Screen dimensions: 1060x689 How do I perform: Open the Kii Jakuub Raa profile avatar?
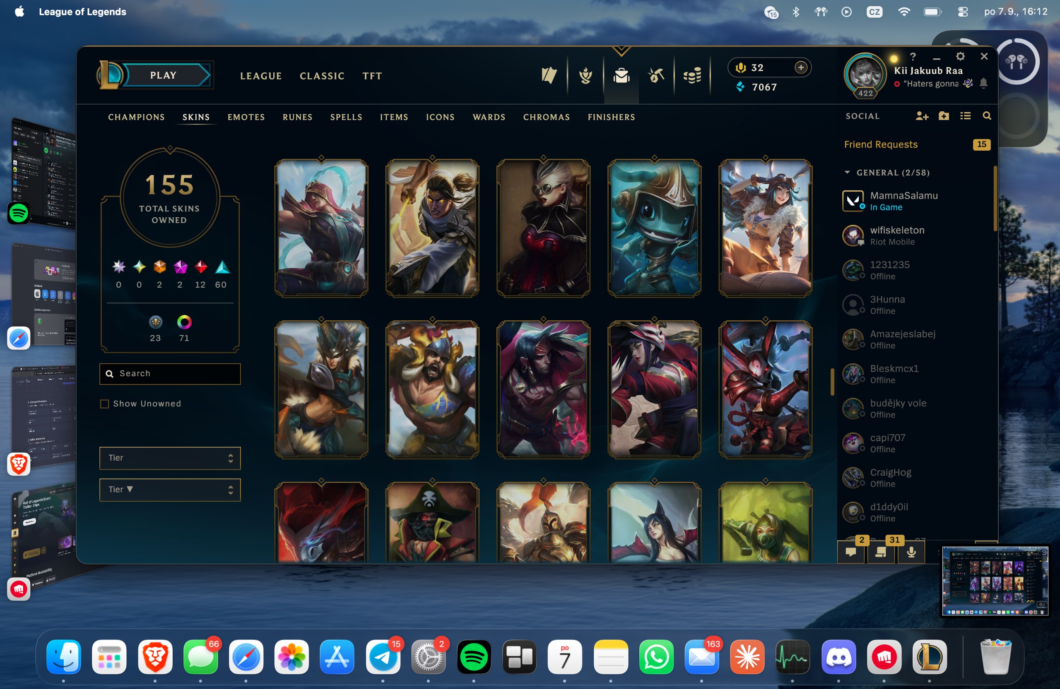pyautogui.click(x=865, y=74)
